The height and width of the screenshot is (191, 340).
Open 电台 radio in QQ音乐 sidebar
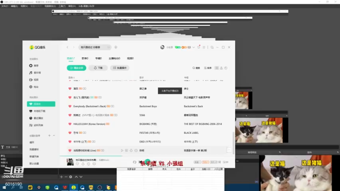(x=34, y=87)
